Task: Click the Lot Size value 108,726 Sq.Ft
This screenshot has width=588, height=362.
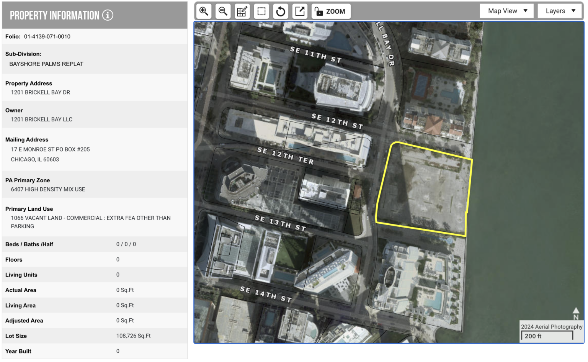Action: pyautogui.click(x=133, y=336)
